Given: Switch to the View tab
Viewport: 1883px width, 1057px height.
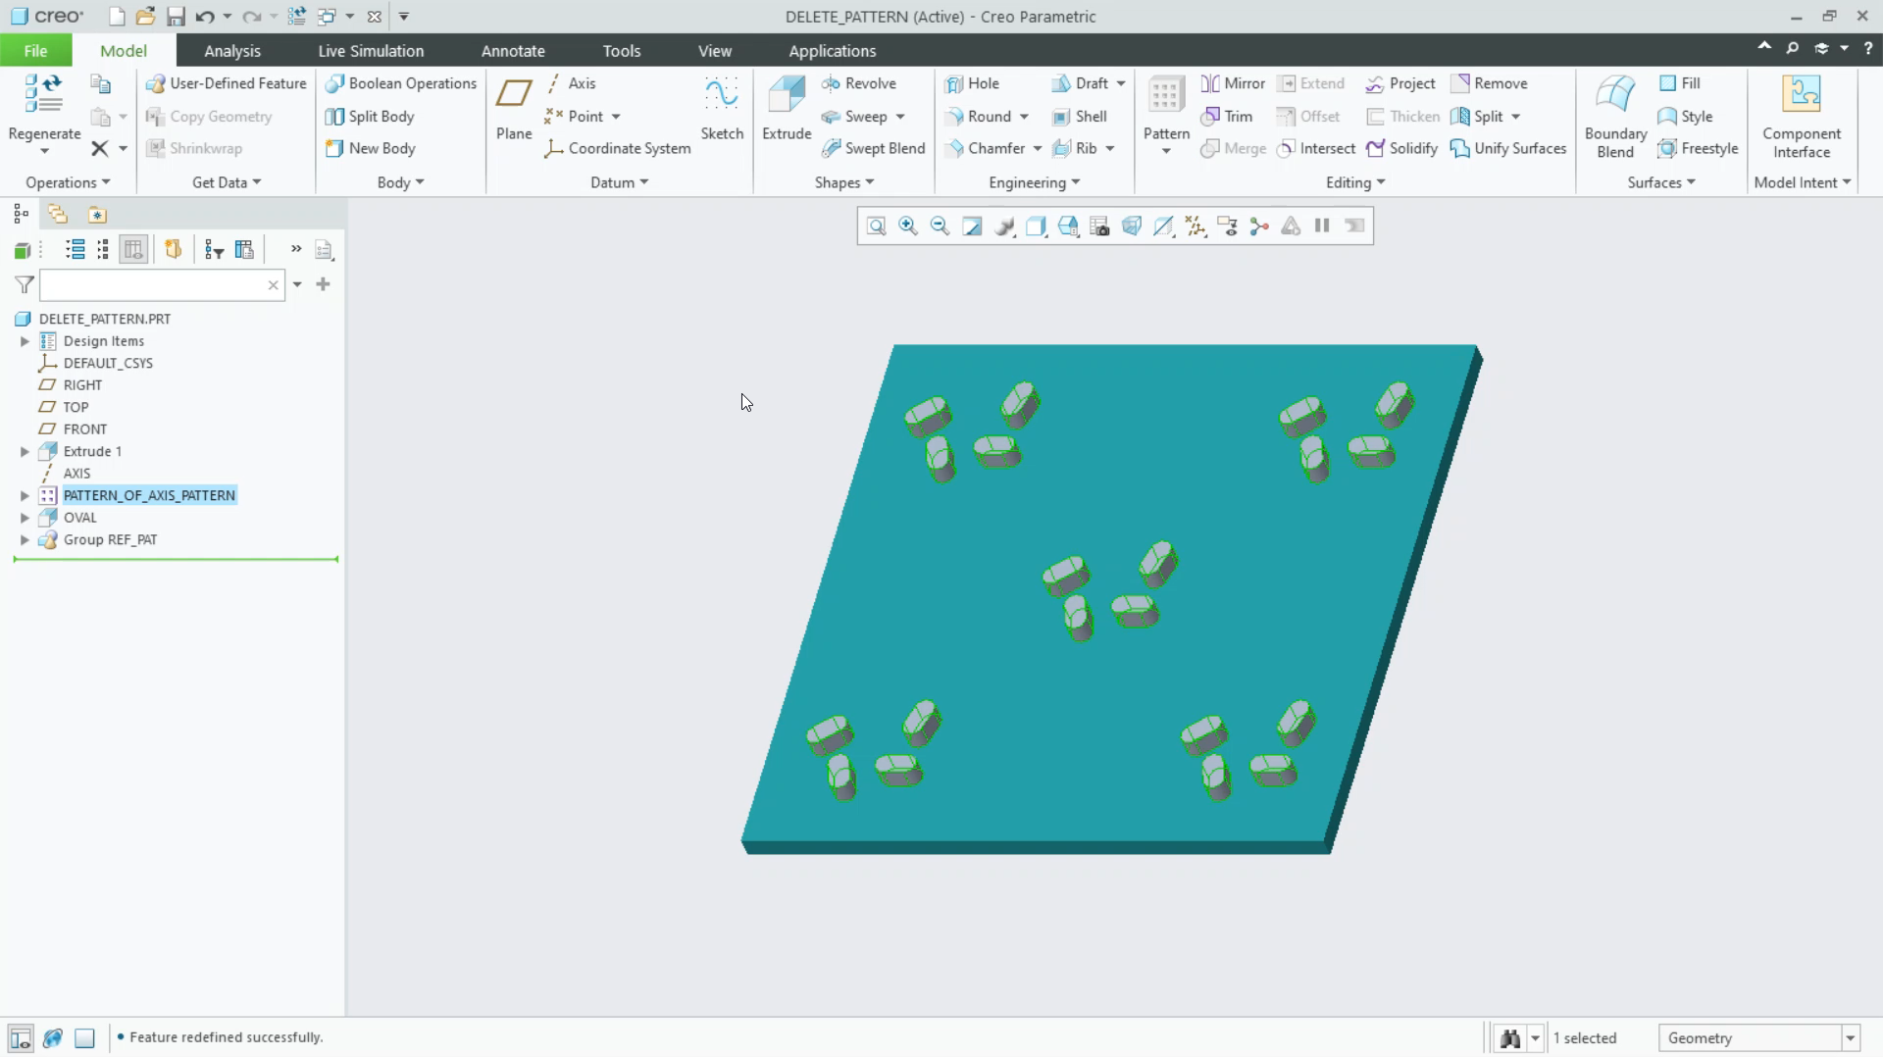Looking at the screenshot, I should (715, 51).
